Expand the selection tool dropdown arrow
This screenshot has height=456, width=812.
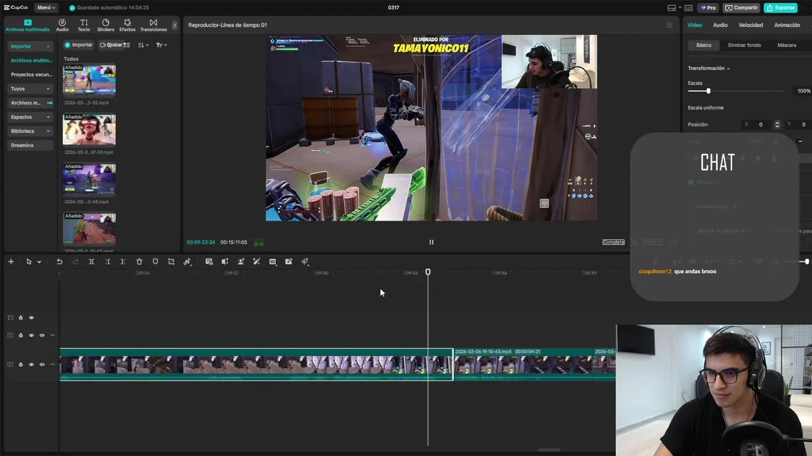pyautogui.click(x=39, y=262)
